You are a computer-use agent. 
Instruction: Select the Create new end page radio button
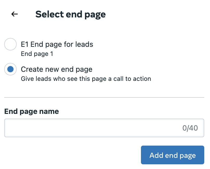[10, 69]
